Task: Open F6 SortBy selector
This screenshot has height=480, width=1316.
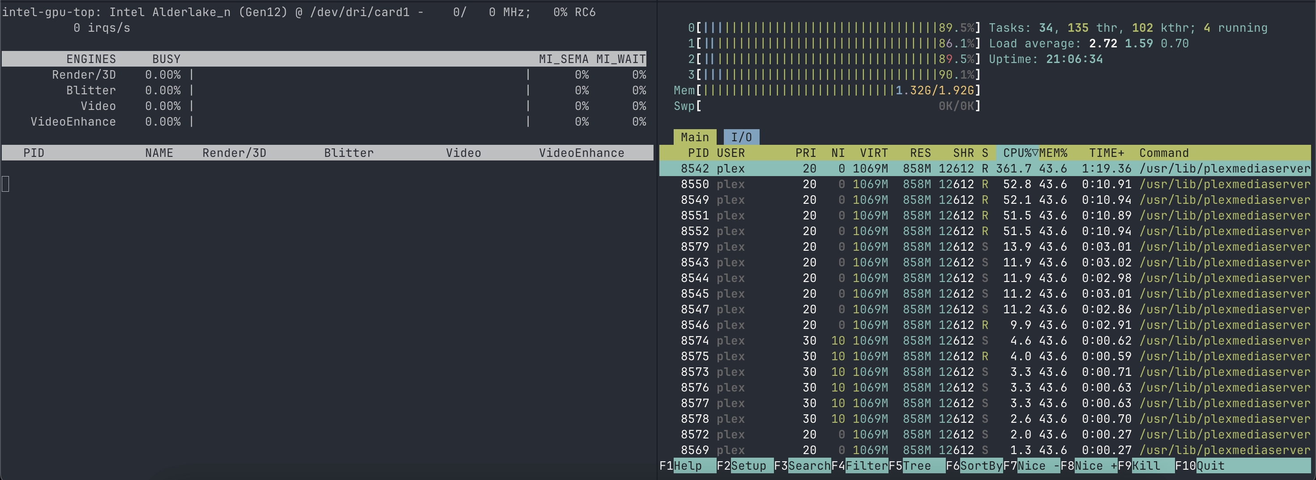Action: click(x=974, y=466)
